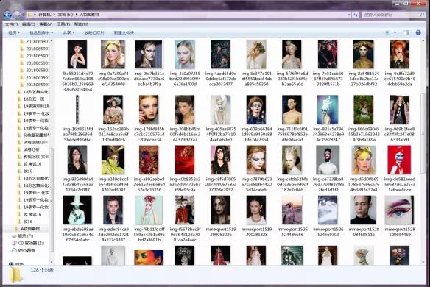Viewport: 430px width, 287px height.
Task: Open the 组织 dropdown in toolbar
Action: (14, 32)
